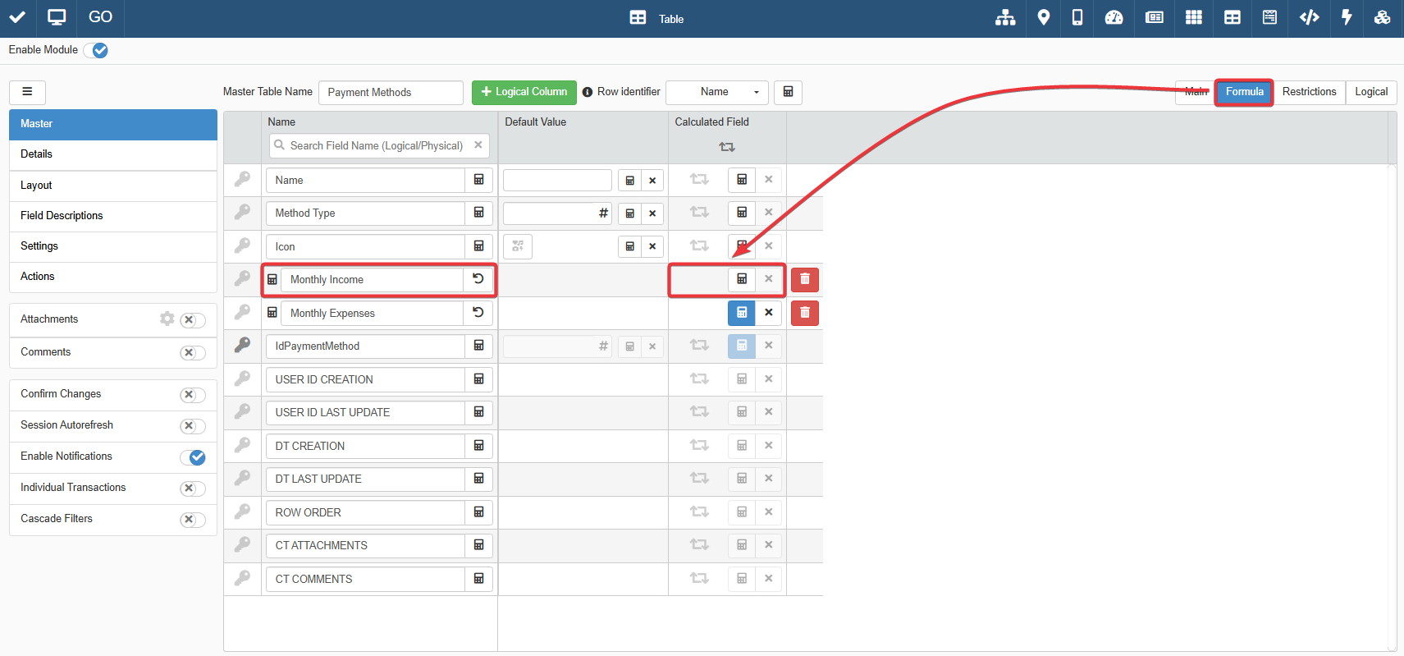Click the GO button in top bar
The width and height of the screenshot is (1404, 656).
pyautogui.click(x=100, y=17)
